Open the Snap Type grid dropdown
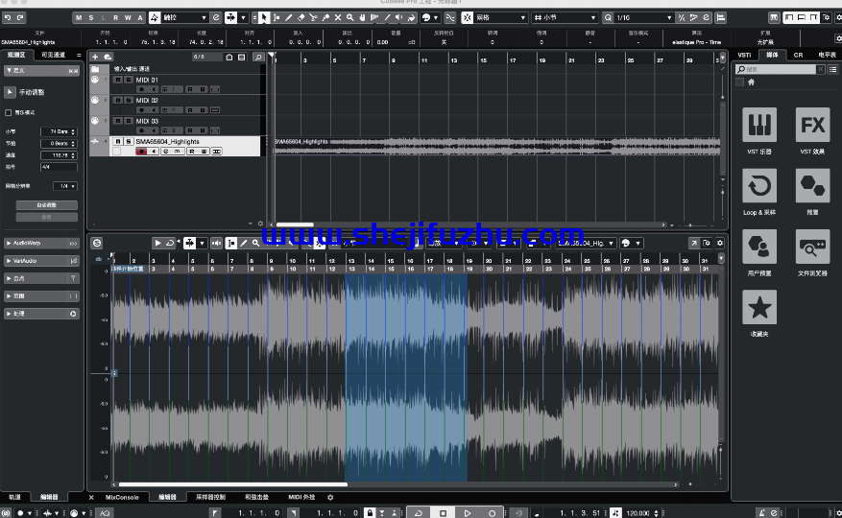Viewport: 842px width, 518px height. click(x=500, y=17)
